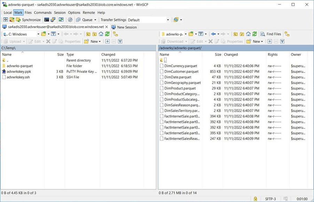
Task: Close the sa4adls2030 session tab
Action: tap(107, 27)
